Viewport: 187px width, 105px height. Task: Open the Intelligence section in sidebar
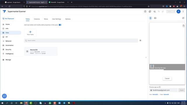(9, 54)
